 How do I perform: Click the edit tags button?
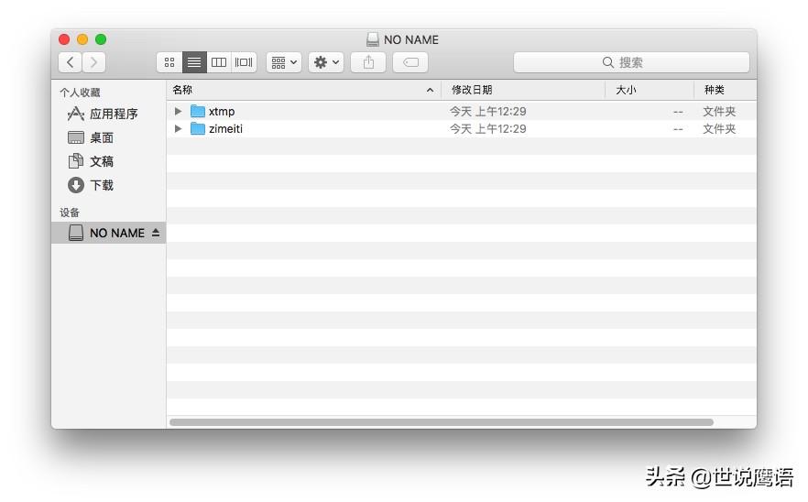tap(410, 62)
